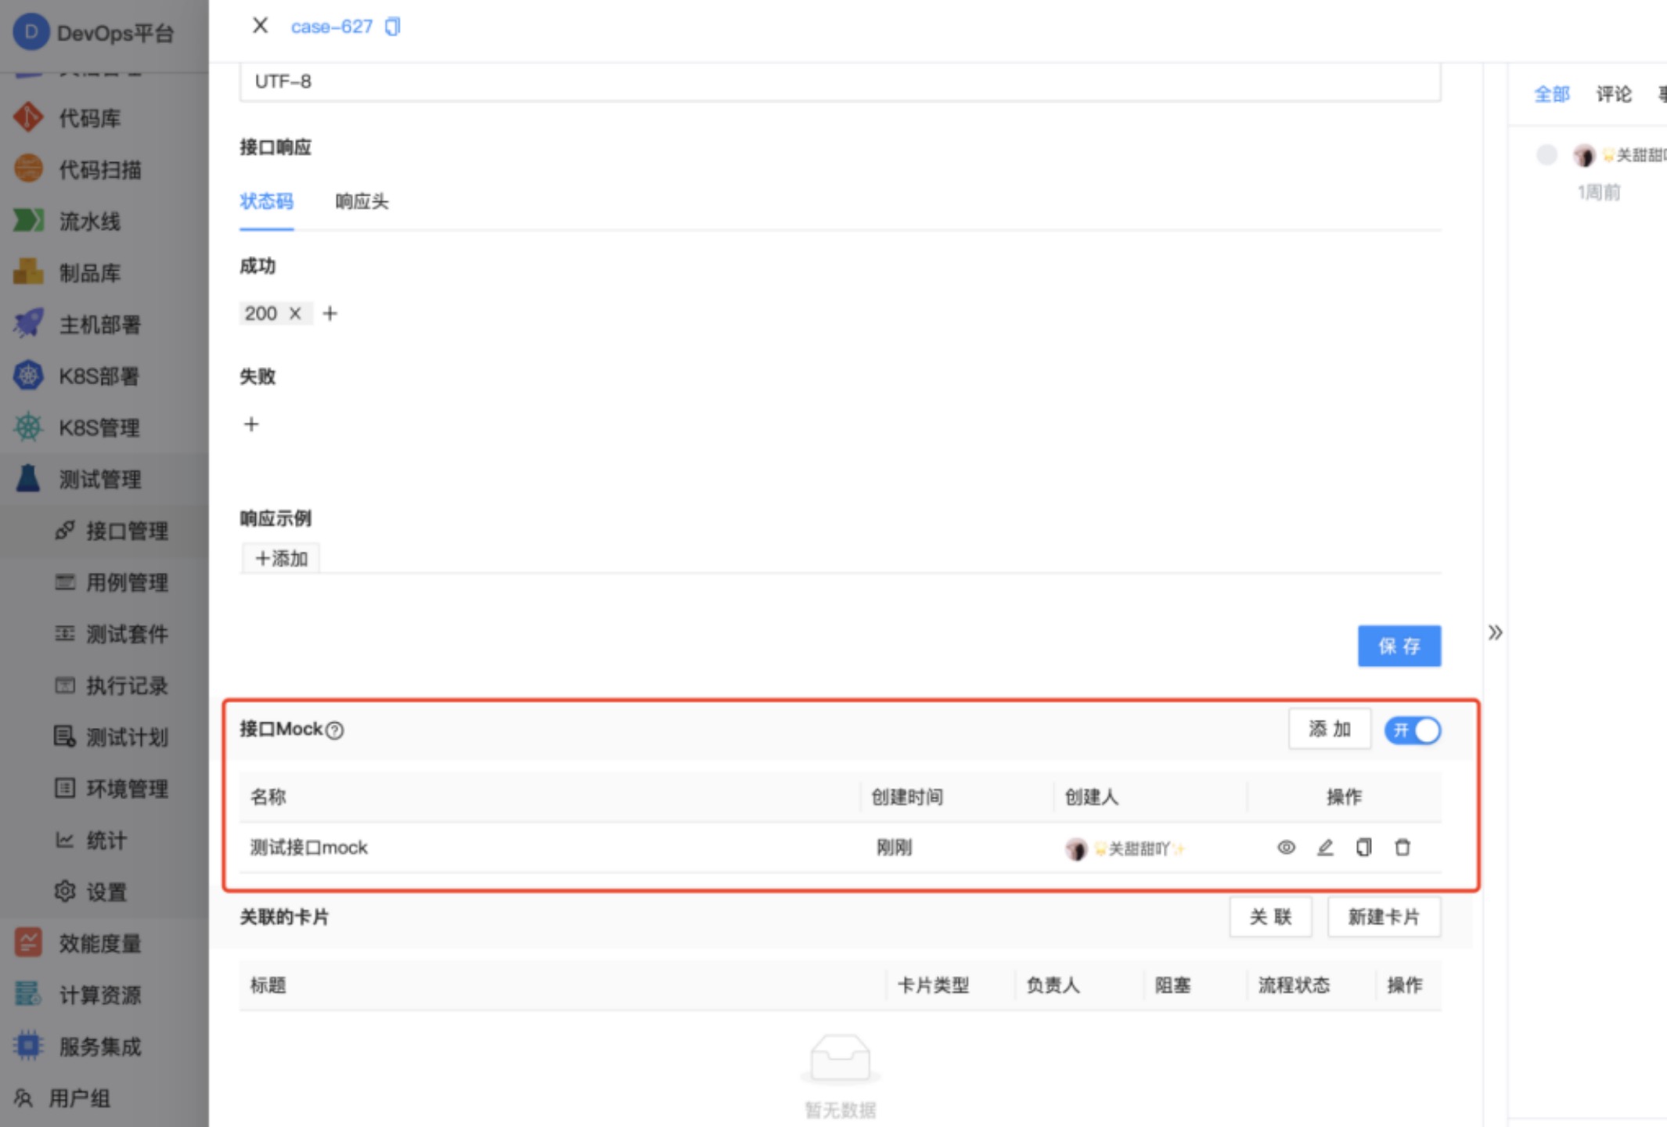1667x1127 pixels.
Task: Preview the 测试接口mock entry with the eye icon
Action: [x=1286, y=848]
